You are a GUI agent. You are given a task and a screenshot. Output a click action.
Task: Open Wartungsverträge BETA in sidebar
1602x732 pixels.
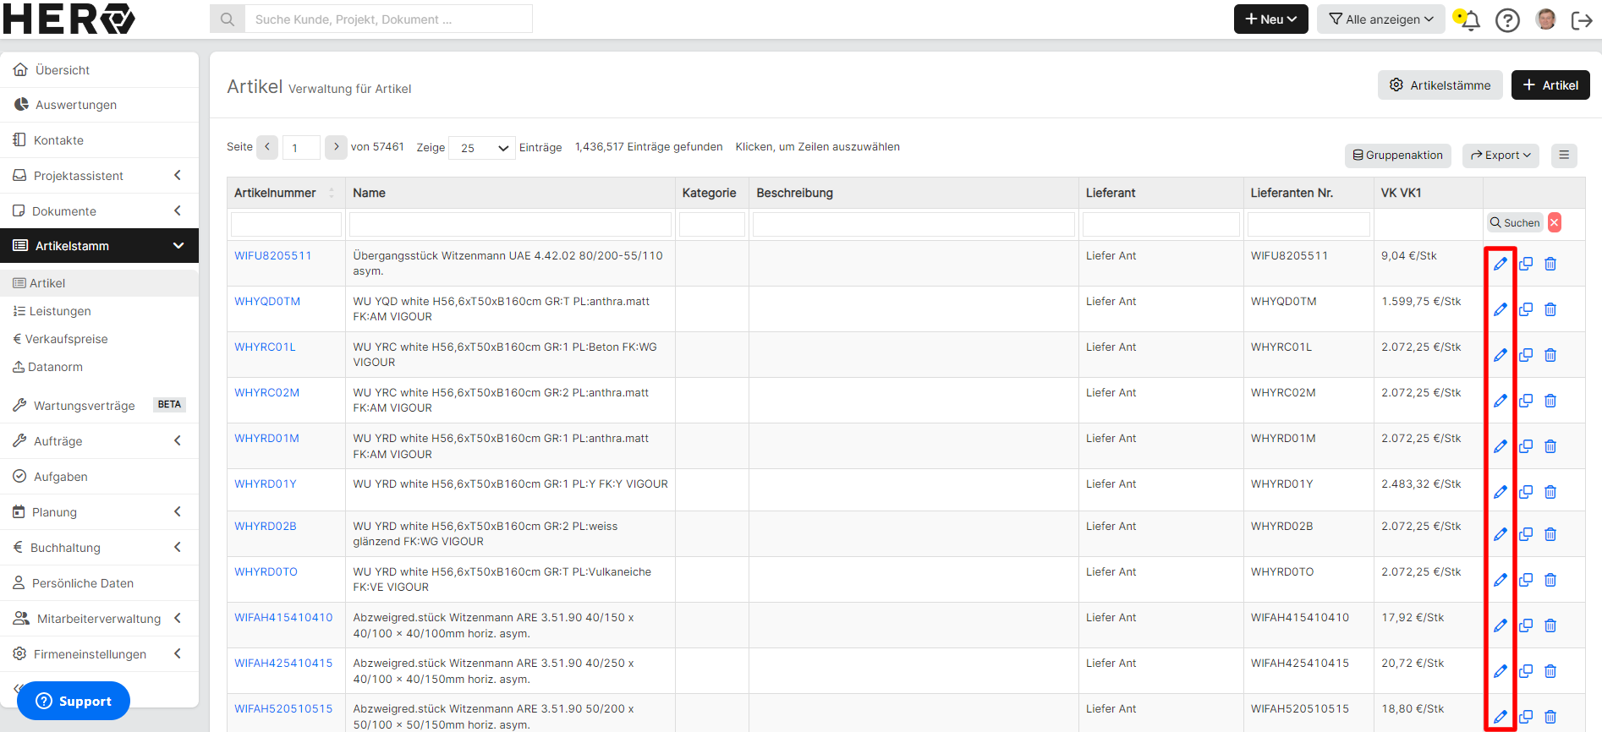click(x=99, y=406)
